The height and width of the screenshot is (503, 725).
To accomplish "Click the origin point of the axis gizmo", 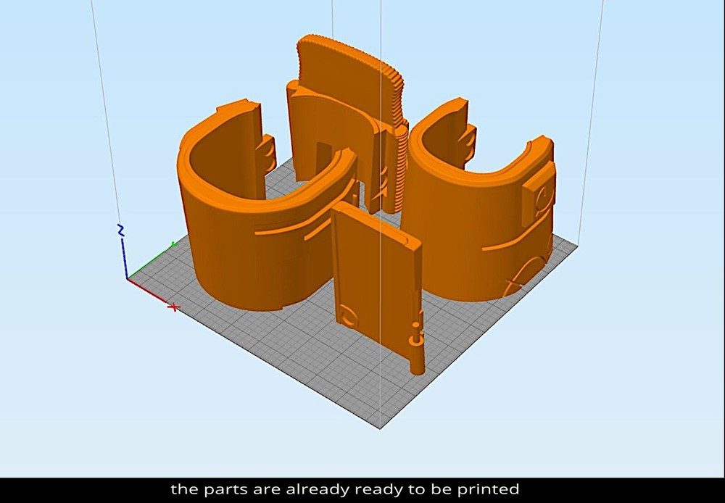I will click(x=128, y=278).
